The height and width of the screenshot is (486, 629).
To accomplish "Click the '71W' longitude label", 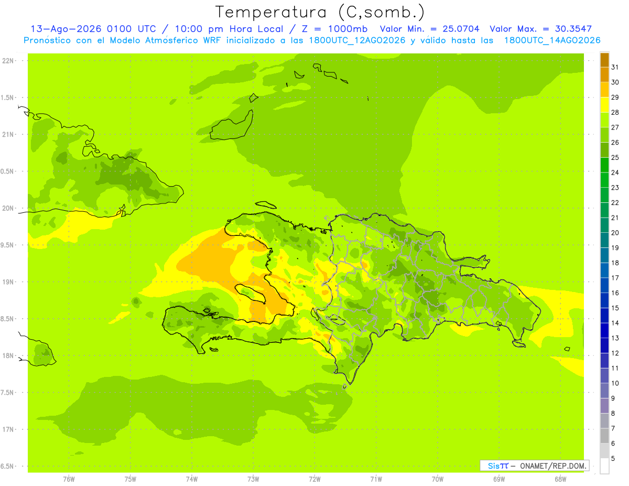I will pyautogui.click(x=376, y=479).
